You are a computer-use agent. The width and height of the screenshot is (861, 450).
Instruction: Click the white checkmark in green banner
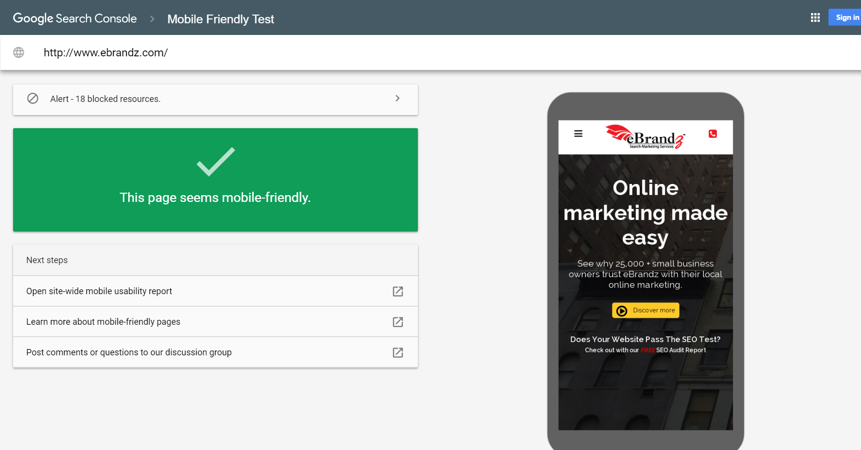coord(215,162)
